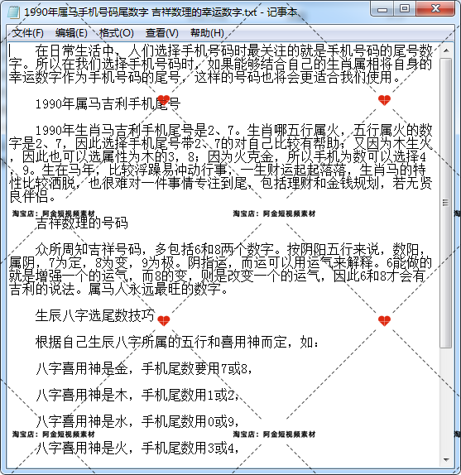
Task: Open the 编辑(E) menu
Action: coord(71,33)
